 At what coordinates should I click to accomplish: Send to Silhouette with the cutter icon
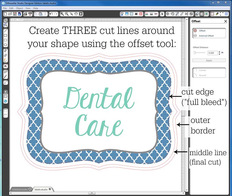click(30, 14)
